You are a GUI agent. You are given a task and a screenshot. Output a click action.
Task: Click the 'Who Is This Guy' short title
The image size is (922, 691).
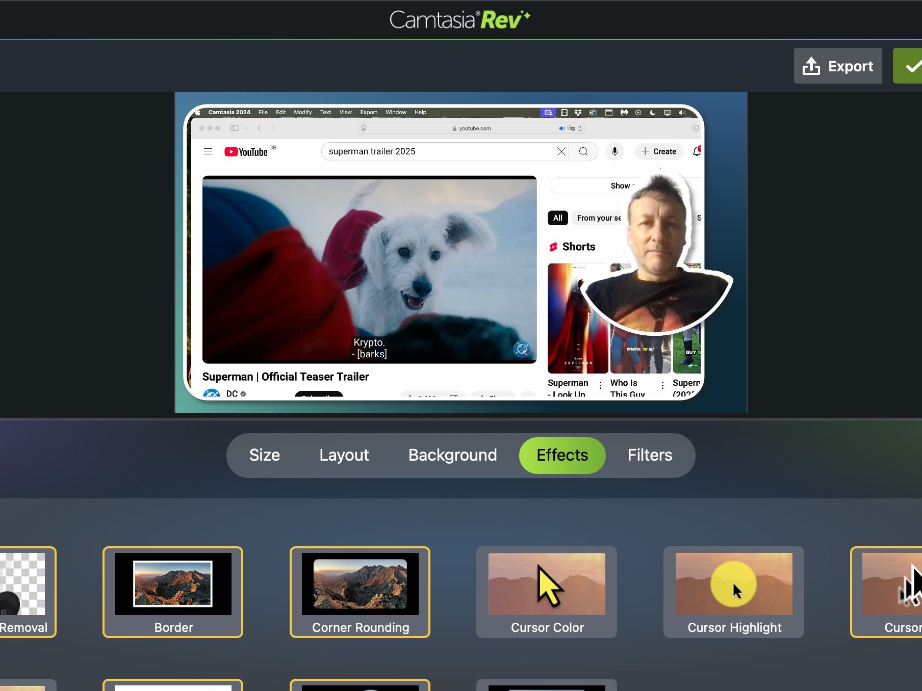[x=628, y=388]
